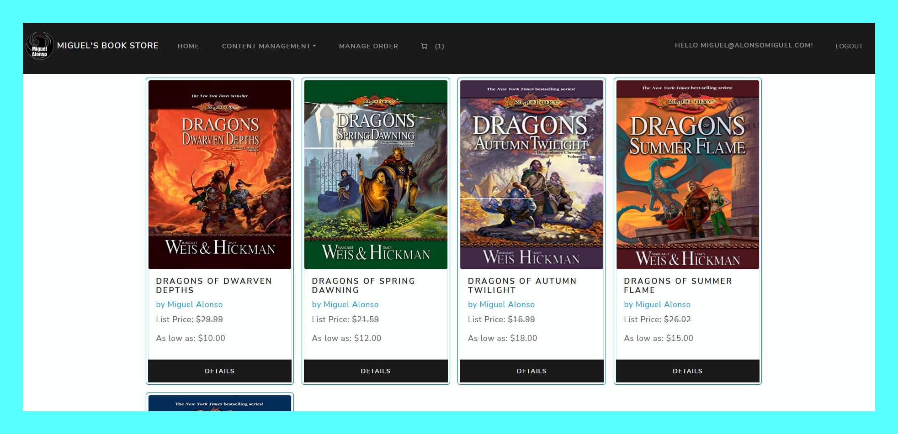View Details for Dragons of Summer Flame
This screenshot has height=434, width=898.
coord(688,371)
